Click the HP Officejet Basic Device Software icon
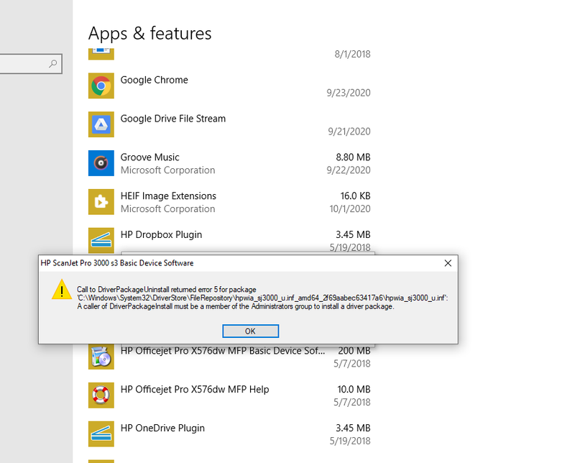The width and height of the screenshot is (575, 463). [x=101, y=356]
